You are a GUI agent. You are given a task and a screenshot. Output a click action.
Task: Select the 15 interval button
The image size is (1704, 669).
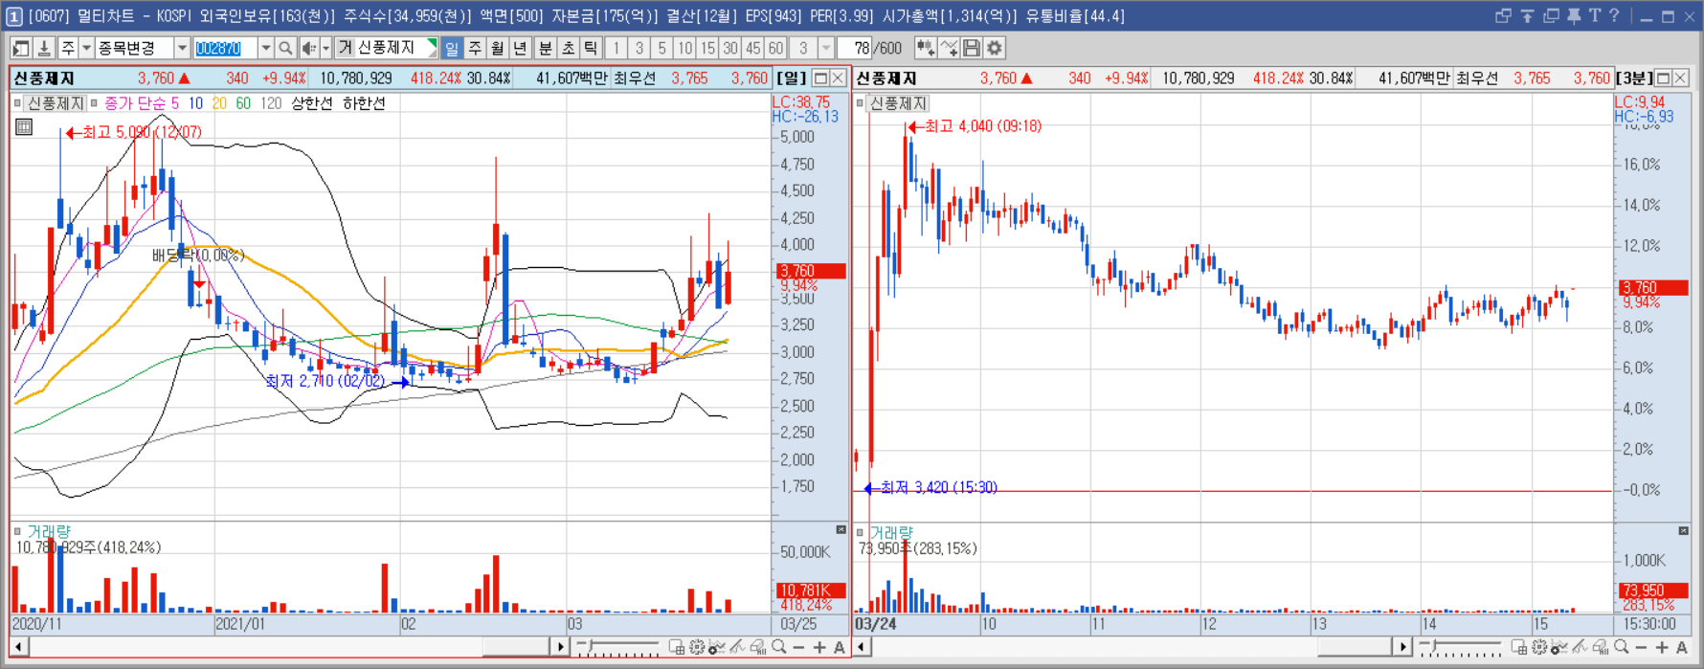coord(707,48)
